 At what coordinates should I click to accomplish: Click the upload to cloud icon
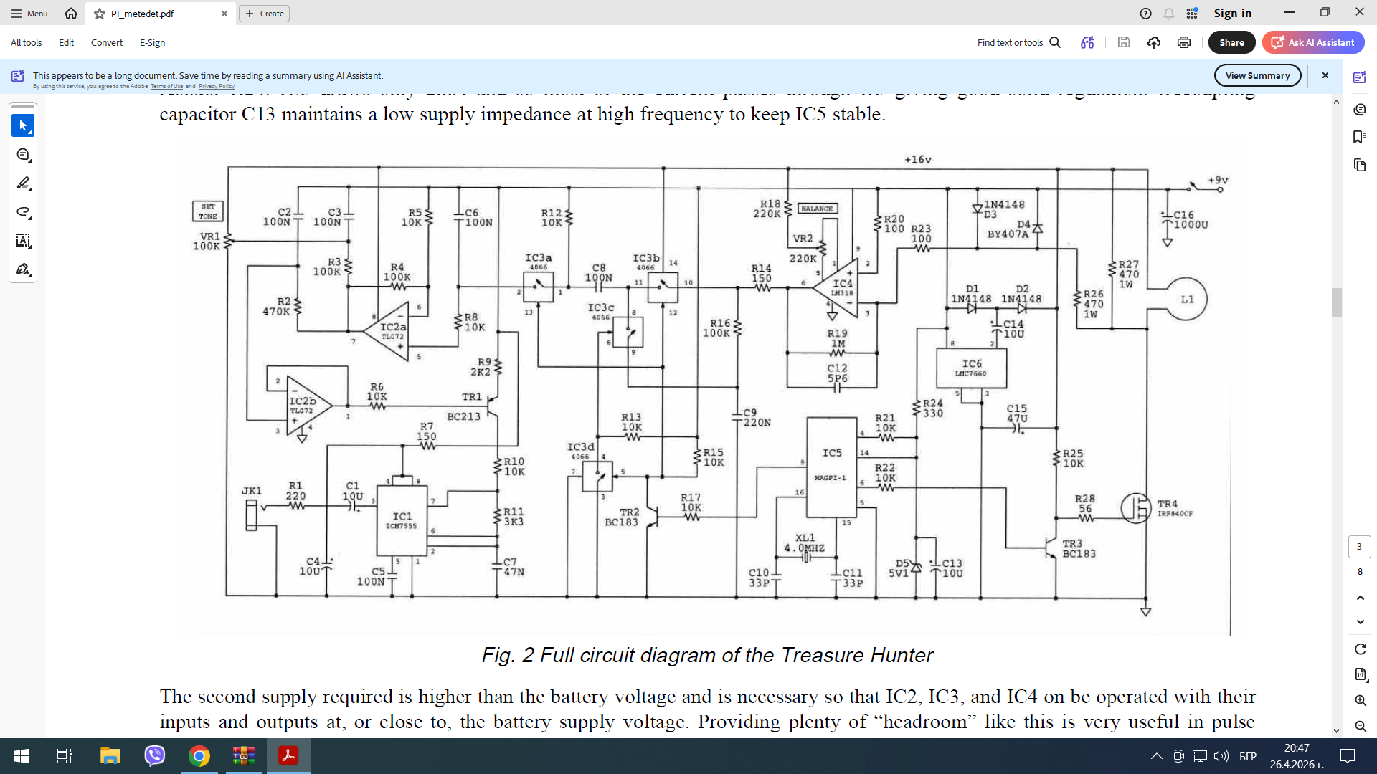point(1154,43)
